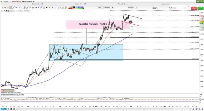Toggle the checkbox before Tag Hoch label
204x111 pixels.
(x=12, y=11)
